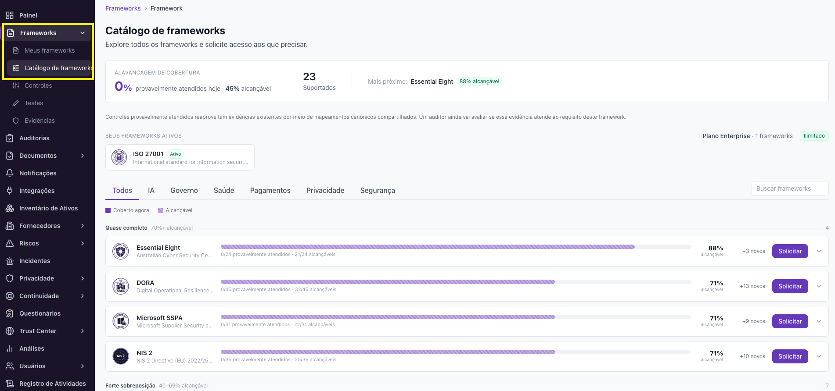Switch to the Governo tab
This screenshot has width=835, height=391.
[184, 190]
